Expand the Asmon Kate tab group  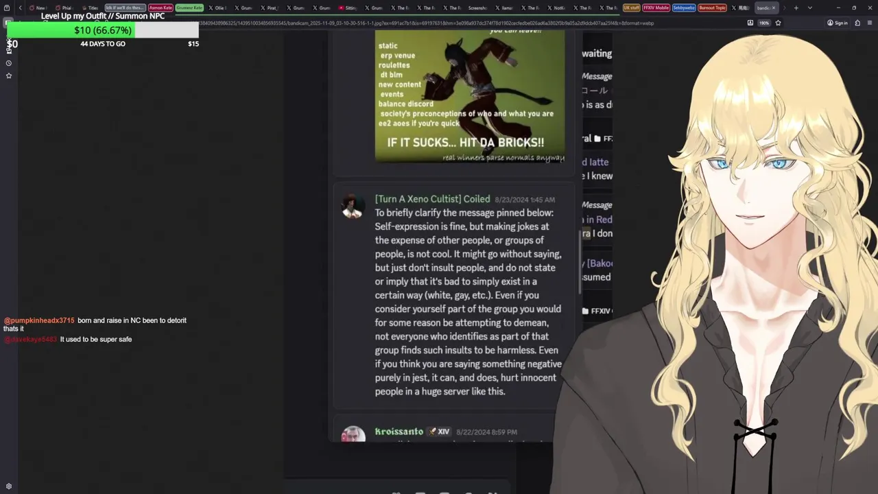161,8
